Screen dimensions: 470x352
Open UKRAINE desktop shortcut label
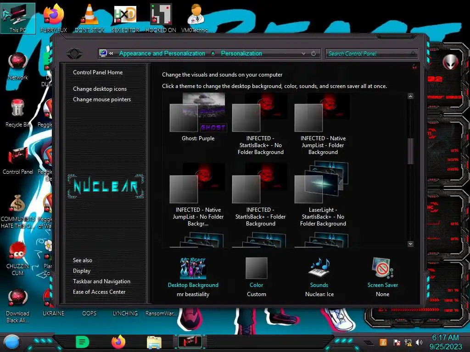click(53, 313)
